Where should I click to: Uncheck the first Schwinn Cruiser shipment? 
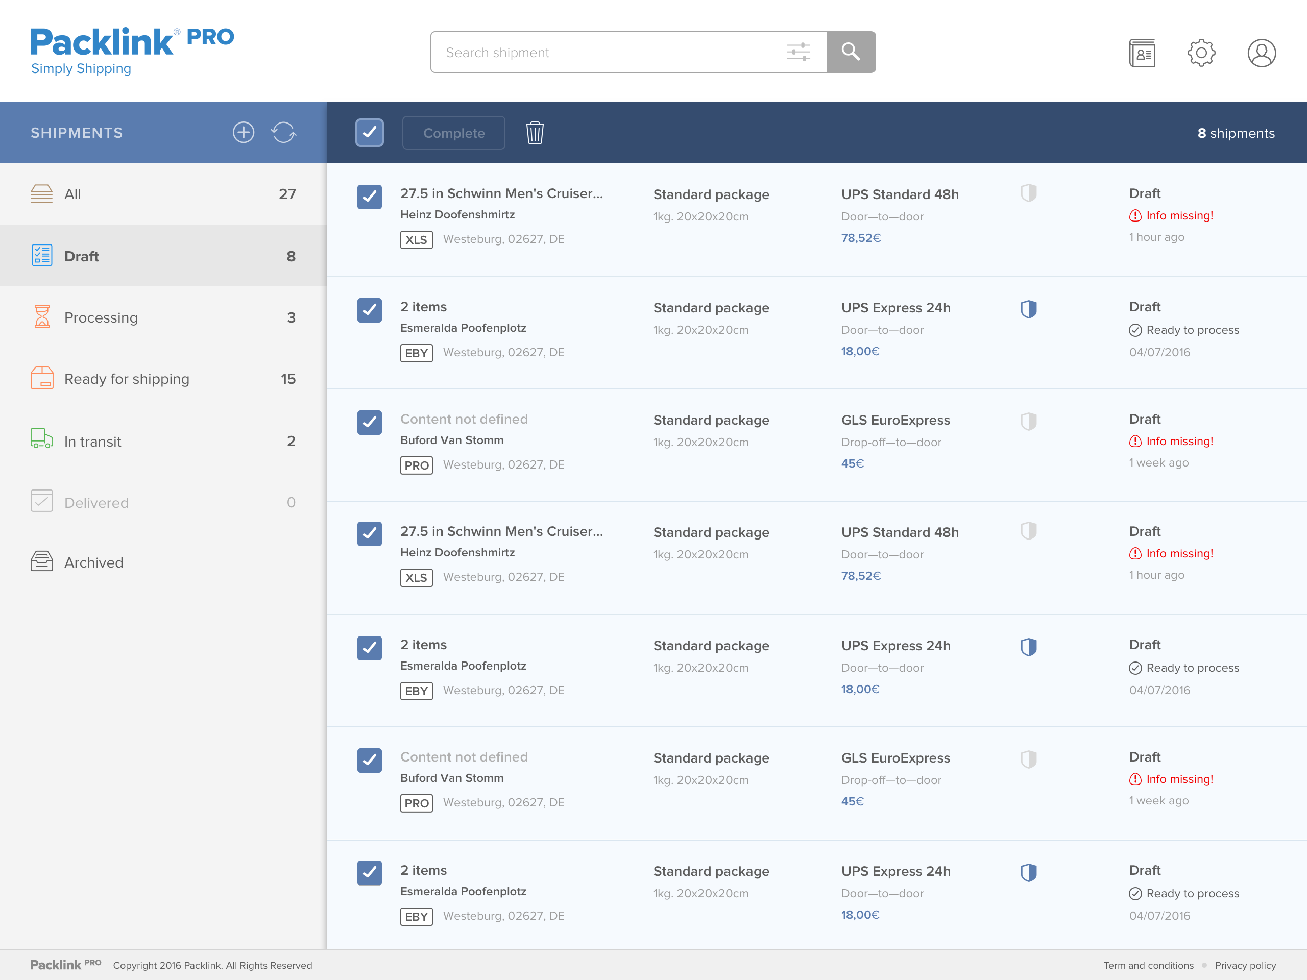pos(369,197)
